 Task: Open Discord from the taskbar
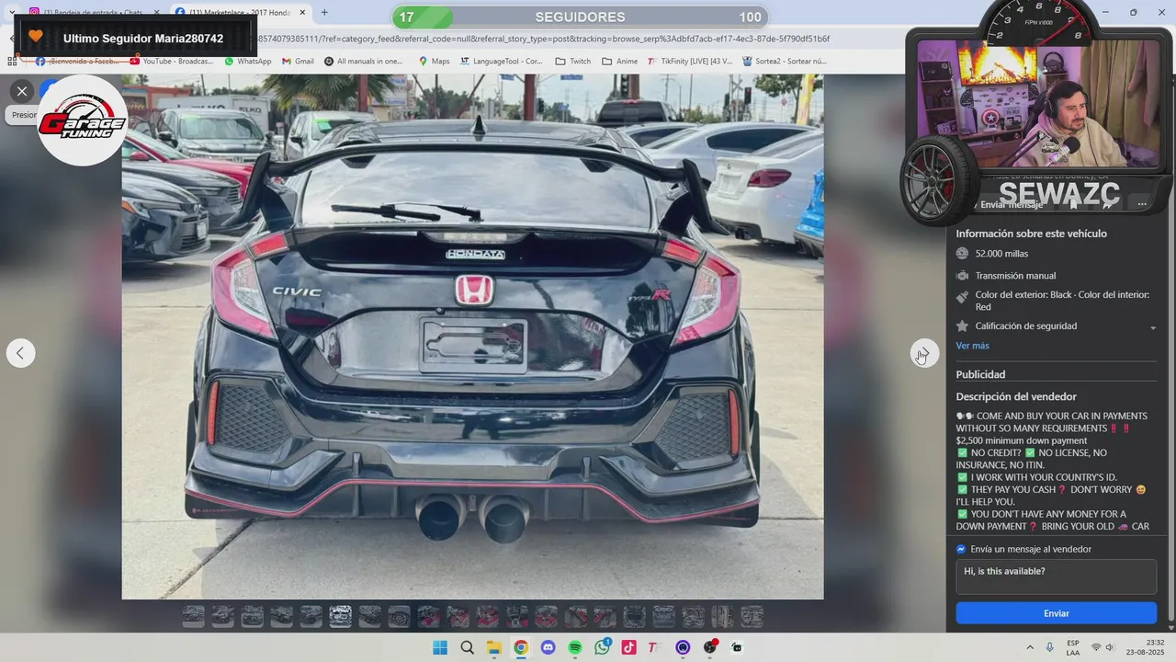pos(548,647)
